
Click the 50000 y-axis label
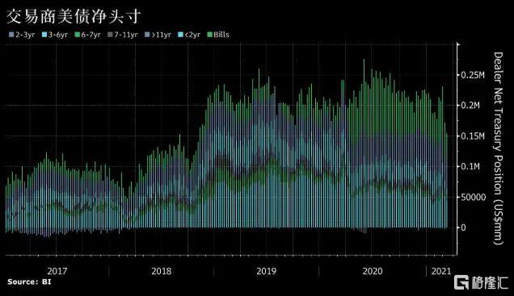point(474,198)
